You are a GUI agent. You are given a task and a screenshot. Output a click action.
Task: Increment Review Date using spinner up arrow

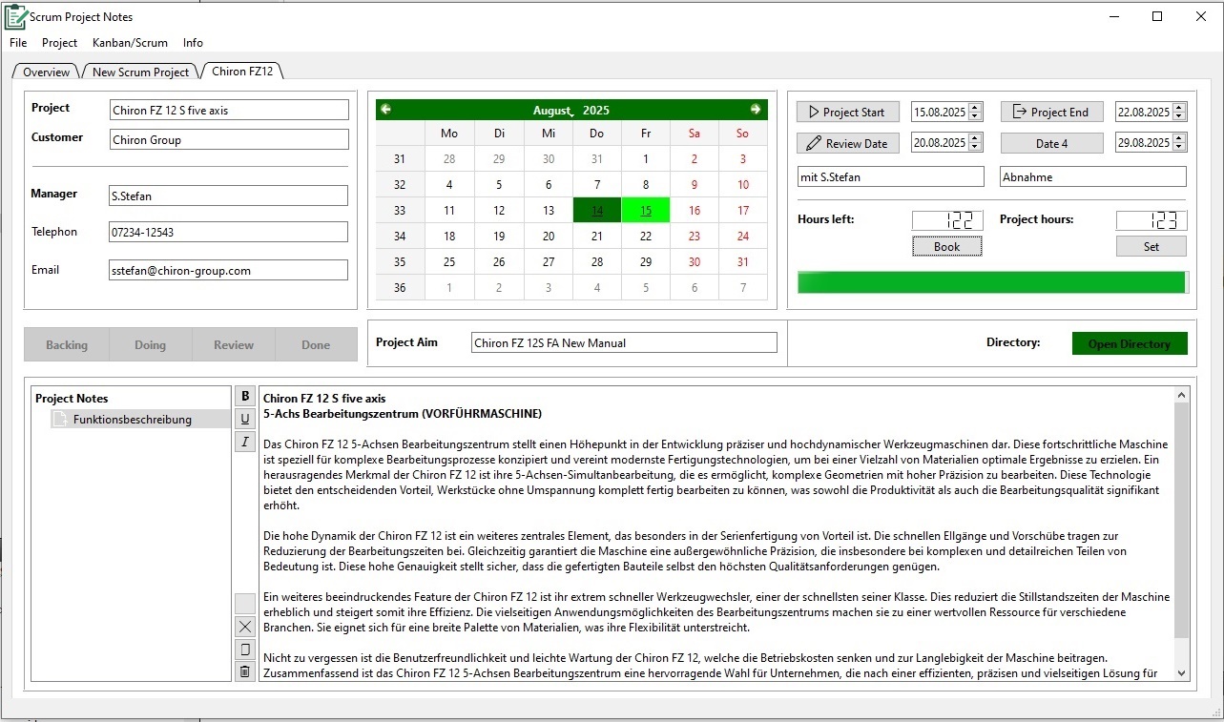[x=974, y=139]
